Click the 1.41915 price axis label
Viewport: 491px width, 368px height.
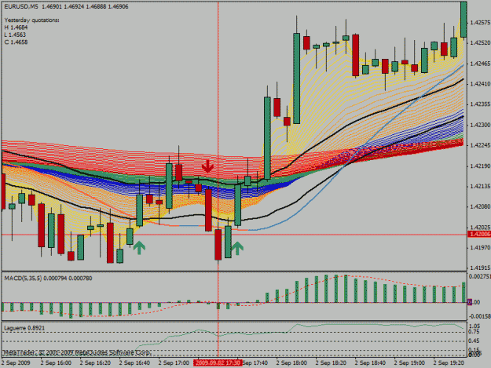click(480, 268)
